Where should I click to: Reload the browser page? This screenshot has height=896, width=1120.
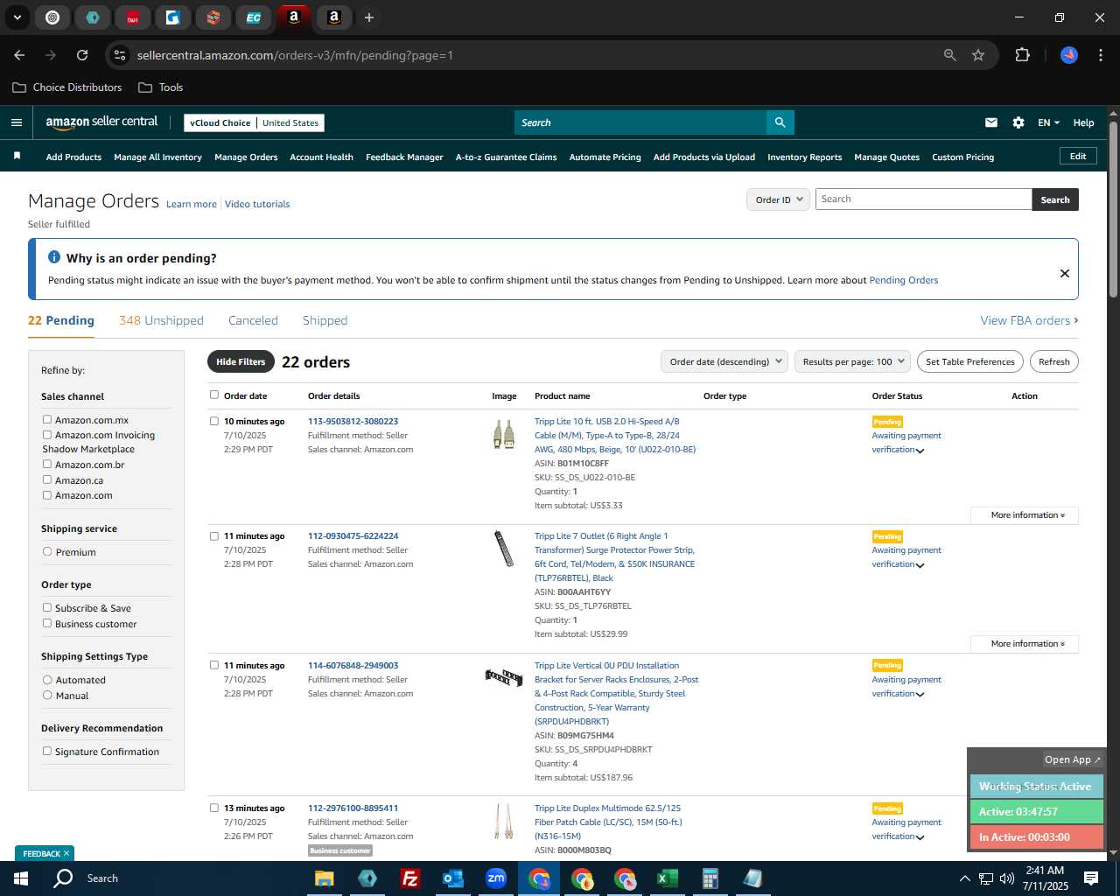pos(82,55)
